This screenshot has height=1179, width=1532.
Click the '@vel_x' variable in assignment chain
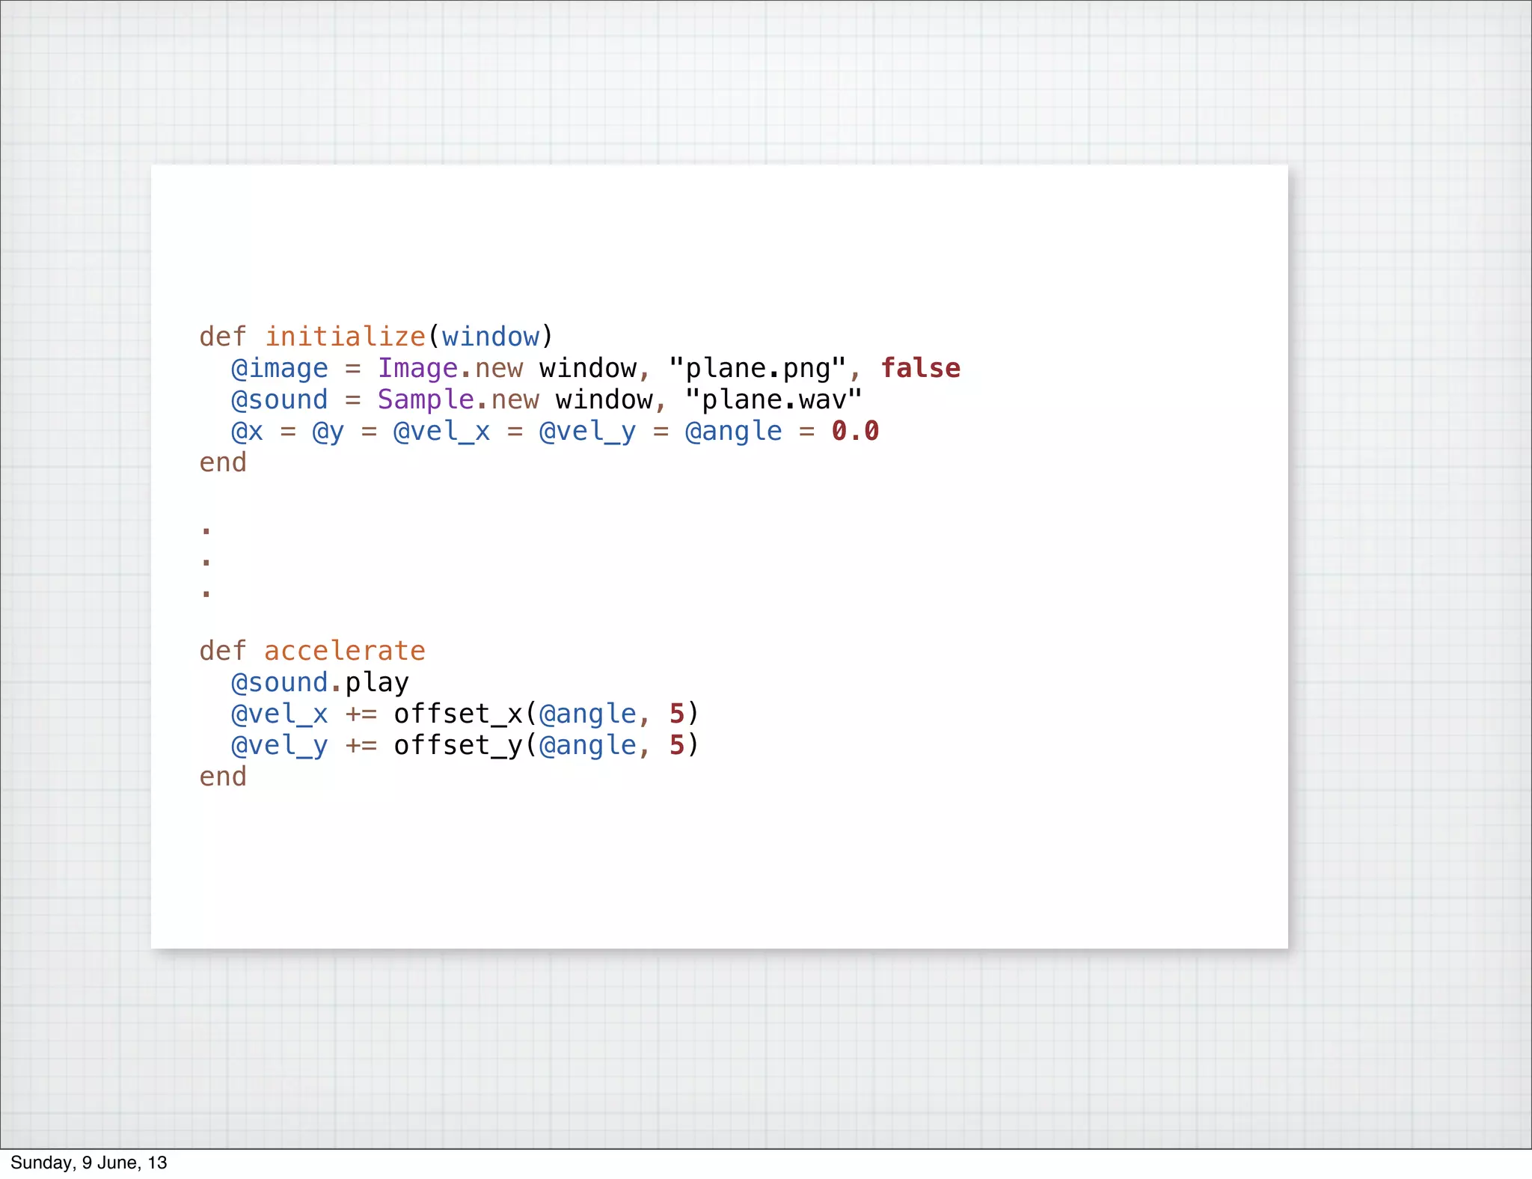[441, 432]
